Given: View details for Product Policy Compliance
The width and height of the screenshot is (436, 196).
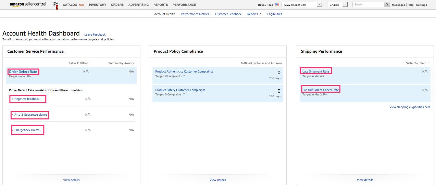Looking at the screenshot, I should (218, 180).
